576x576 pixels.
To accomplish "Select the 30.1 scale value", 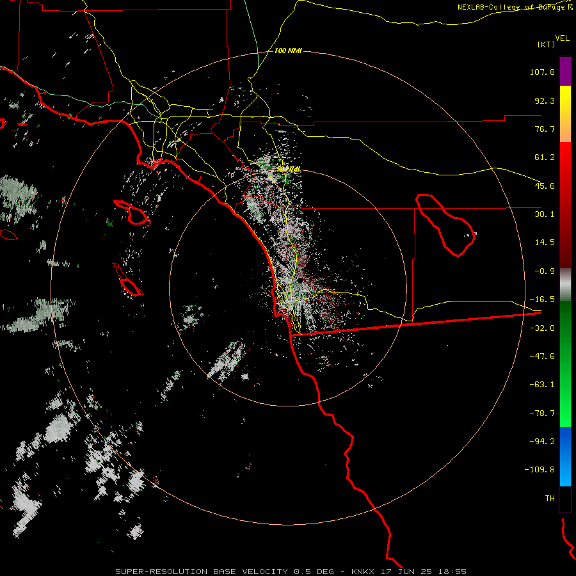I will (545, 214).
